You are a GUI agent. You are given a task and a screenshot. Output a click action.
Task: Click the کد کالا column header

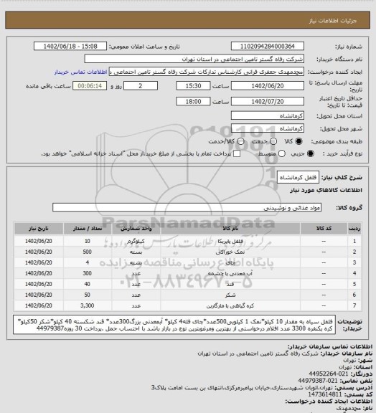(x=324, y=229)
